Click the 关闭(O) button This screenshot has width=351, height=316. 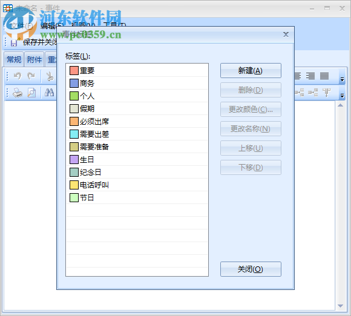pos(251,269)
